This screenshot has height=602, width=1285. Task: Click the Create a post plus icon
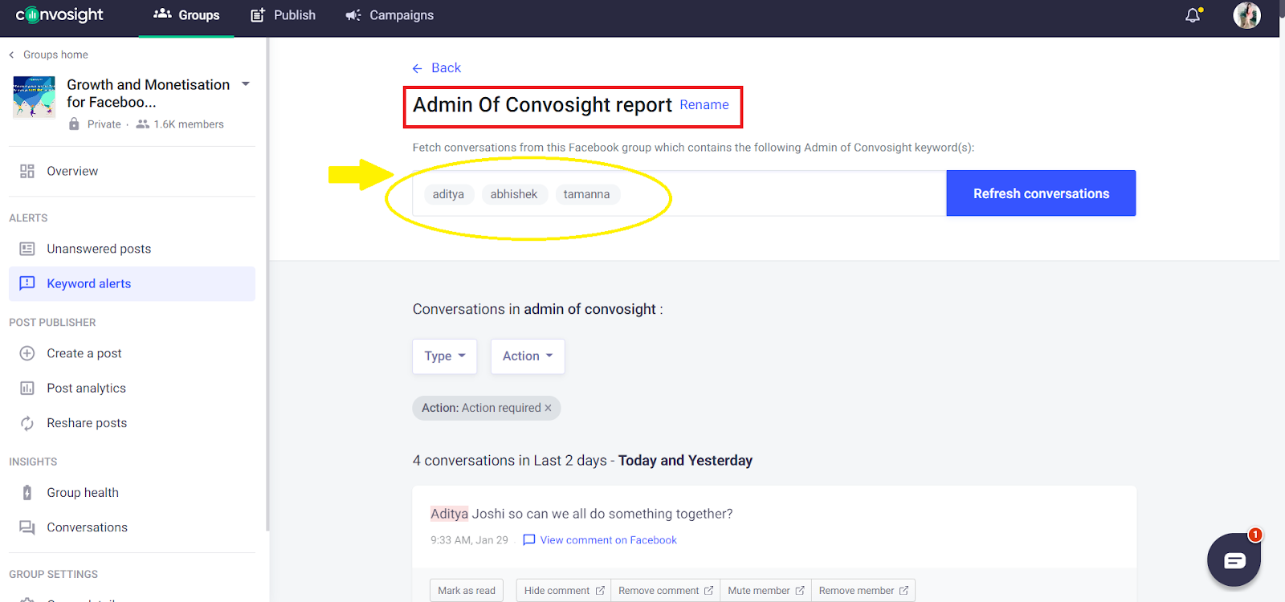[27, 353]
